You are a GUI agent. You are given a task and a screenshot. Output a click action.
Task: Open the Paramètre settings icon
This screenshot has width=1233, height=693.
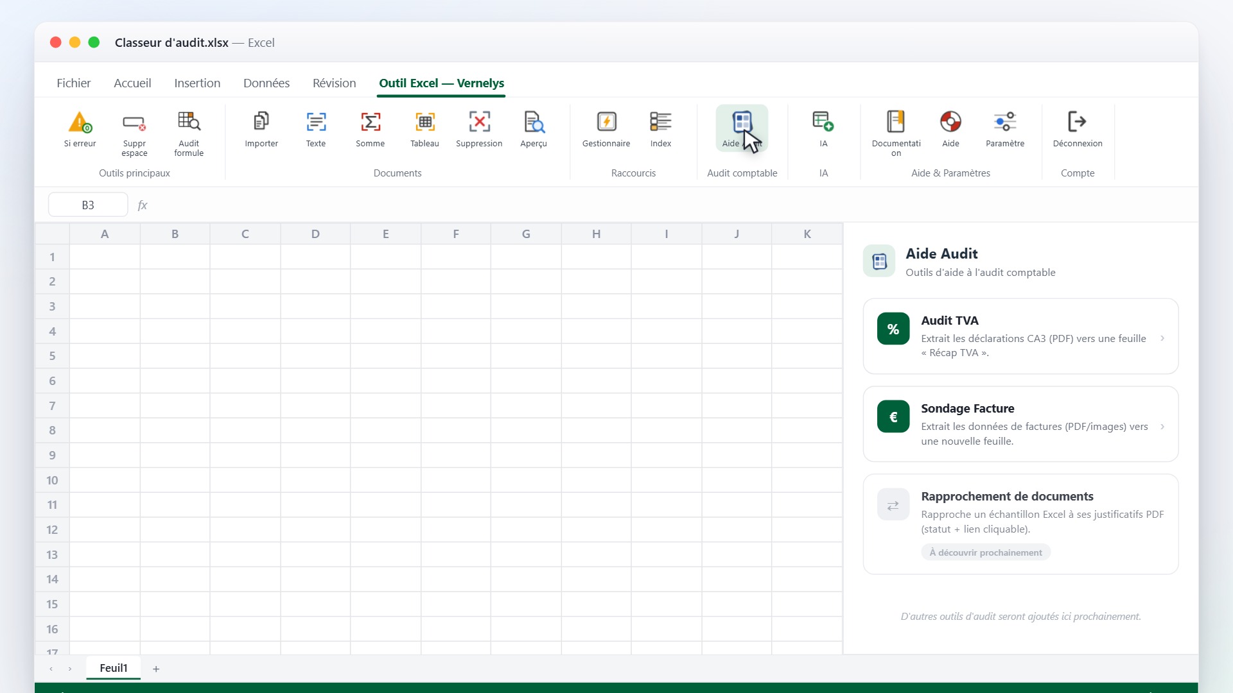(x=1005, y=121)
